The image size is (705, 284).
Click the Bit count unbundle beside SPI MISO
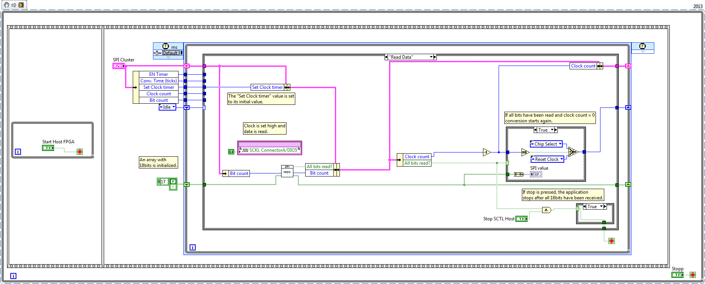pos(236,173)
